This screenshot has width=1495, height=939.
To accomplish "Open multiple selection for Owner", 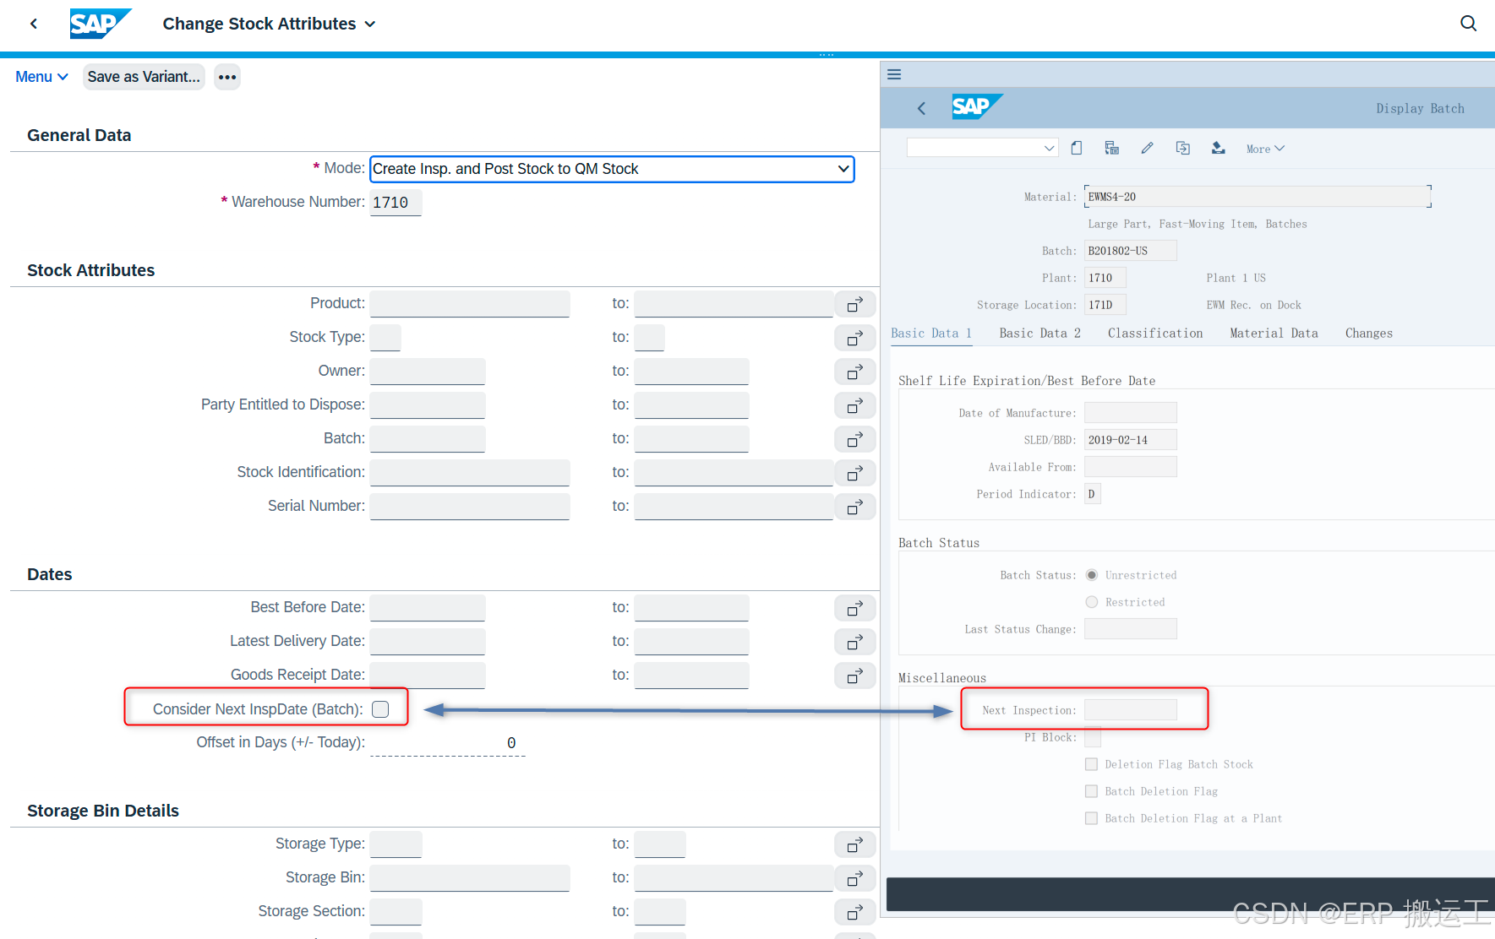I will coord(855,372).
